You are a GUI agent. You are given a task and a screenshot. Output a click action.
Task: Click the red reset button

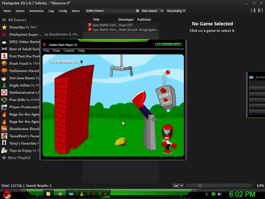(x=165, y=100)
